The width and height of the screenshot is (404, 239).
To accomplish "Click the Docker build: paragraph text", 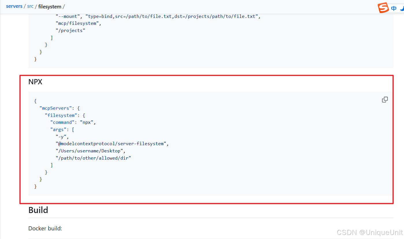I will 45,228.
